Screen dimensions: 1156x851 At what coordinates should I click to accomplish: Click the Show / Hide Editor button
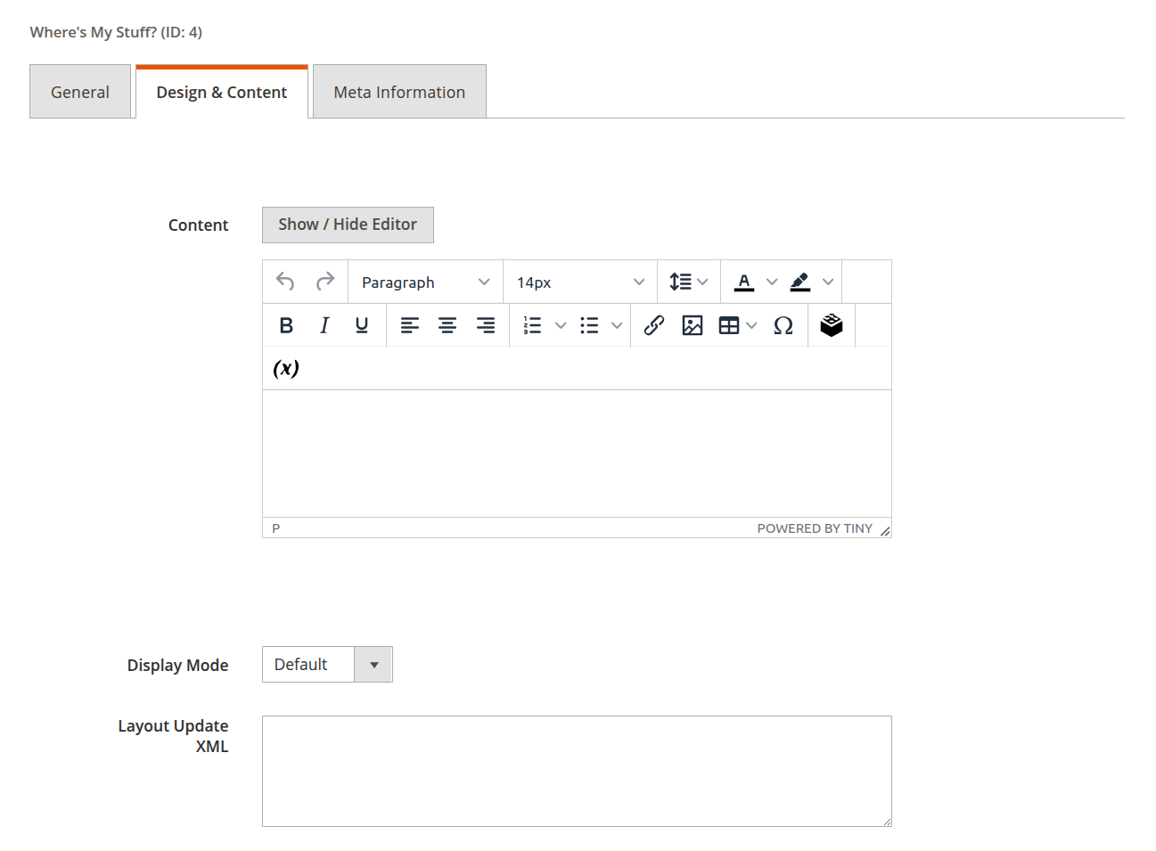tap(347, 225)
